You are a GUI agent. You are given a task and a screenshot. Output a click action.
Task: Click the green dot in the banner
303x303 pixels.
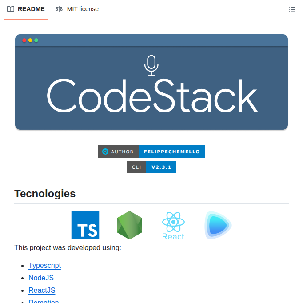pyautogui.click(x=36, y=40)
